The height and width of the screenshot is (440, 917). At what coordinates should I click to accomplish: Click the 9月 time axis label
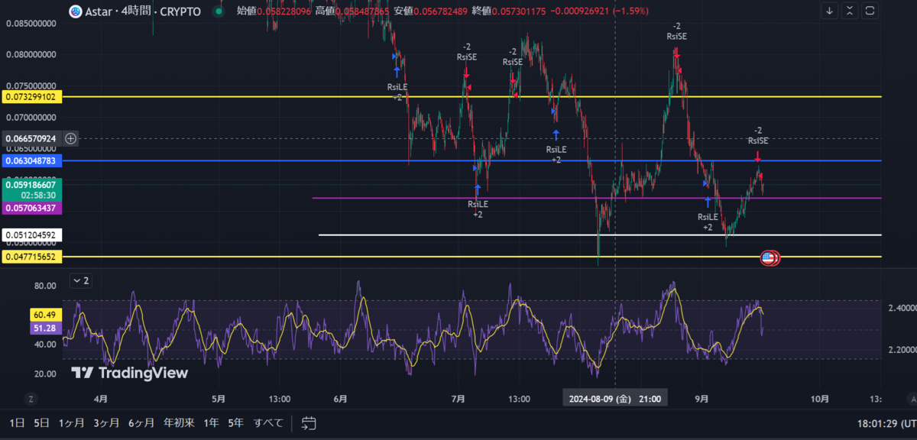(702, 399)
